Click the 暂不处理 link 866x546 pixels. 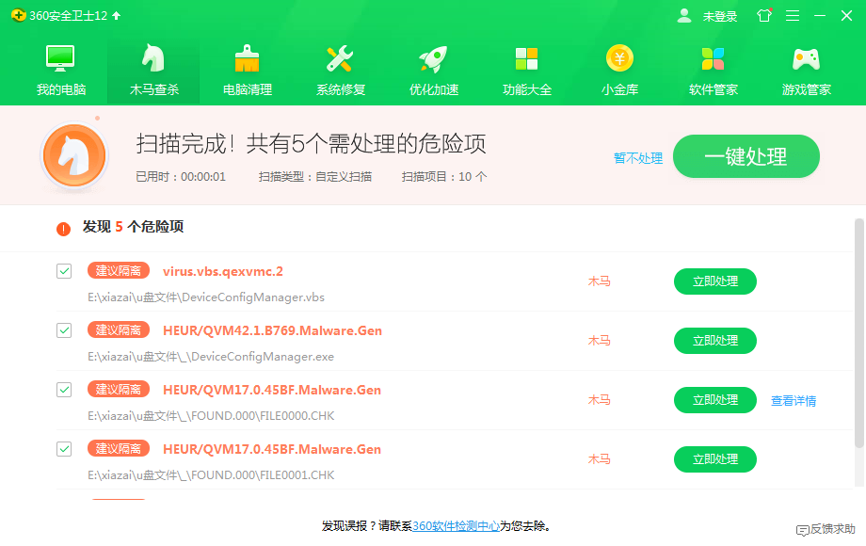click(638, 158)
